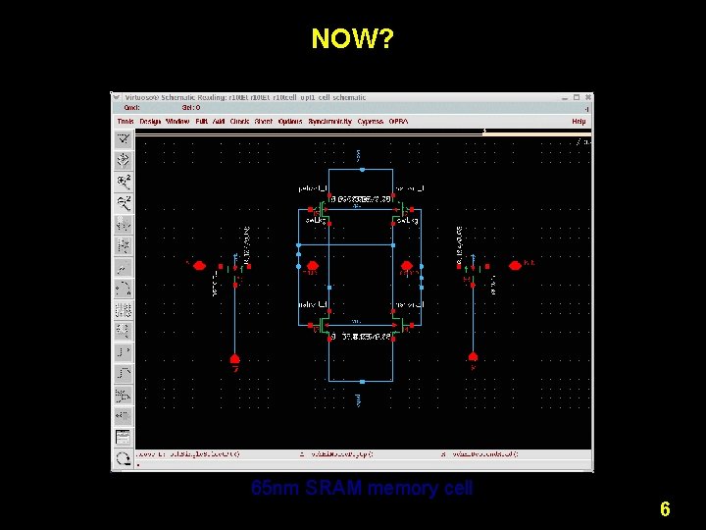This screenshot has height=530, width=706.
Task: Click the 'NOW?' slide title
Action: [353, 38]
